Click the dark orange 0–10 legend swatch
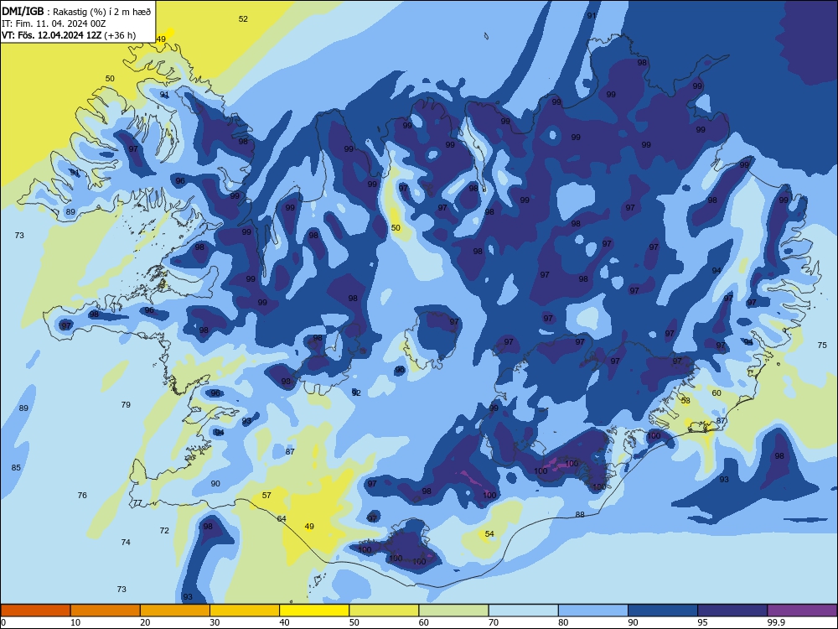 pos(35,611)
